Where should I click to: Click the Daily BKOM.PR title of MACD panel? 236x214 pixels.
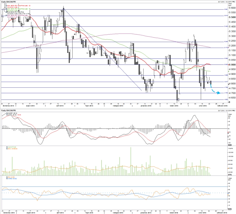pos(8,111)
